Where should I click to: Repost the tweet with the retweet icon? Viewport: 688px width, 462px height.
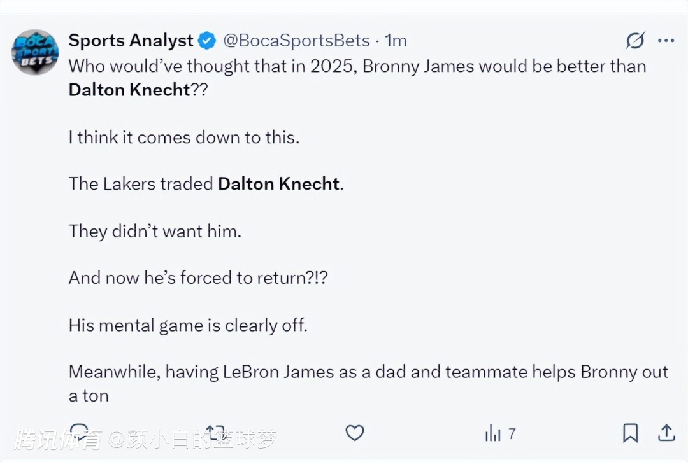click(x=215, y=433)
